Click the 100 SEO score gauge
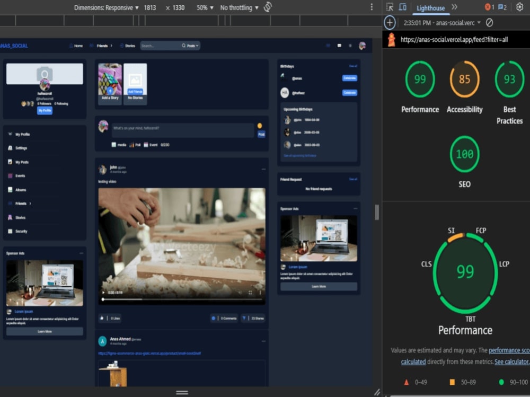Image resolution: width=530 pixels, height=397 pixels. click(464, 154)
